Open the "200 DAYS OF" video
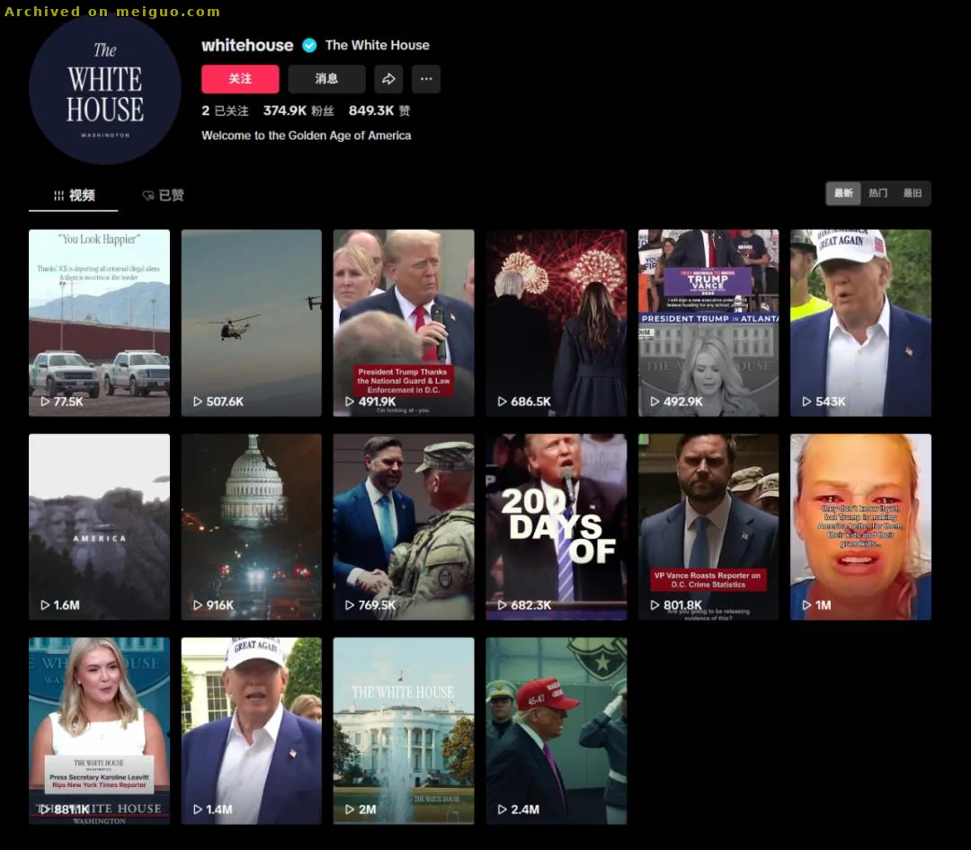Viewport: 971px width, 850px height. click(x=557, y=527)
